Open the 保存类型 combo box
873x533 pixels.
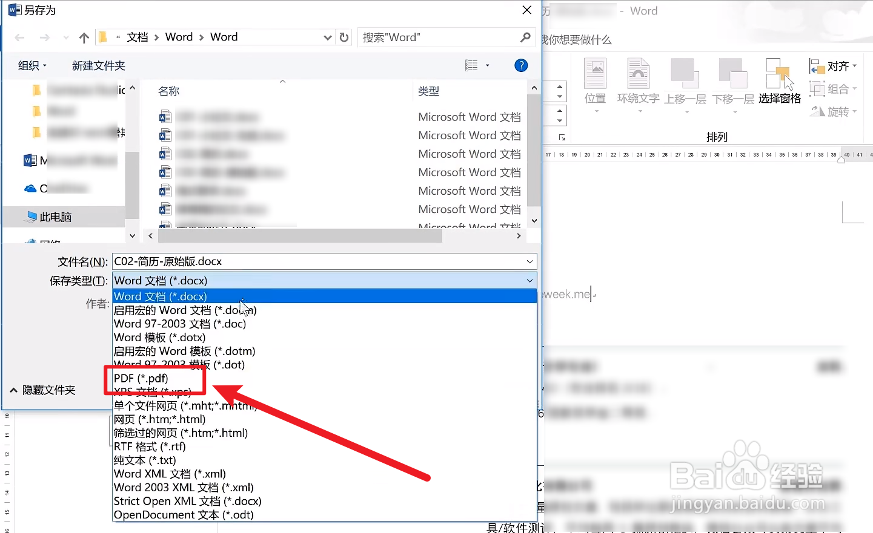(x=325, y=281)
